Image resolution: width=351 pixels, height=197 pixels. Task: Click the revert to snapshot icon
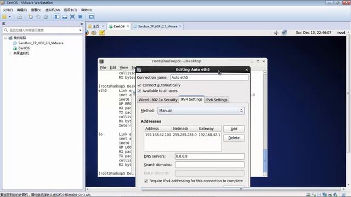[x=38, y=17]
